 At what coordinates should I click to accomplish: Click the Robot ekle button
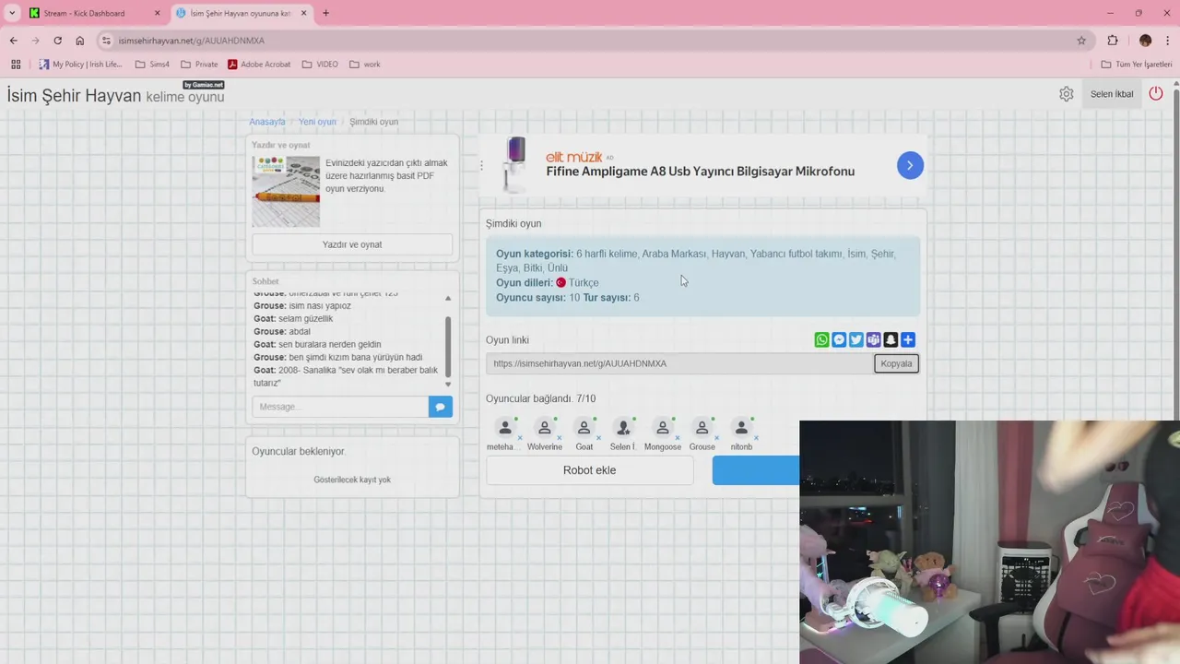[589, 470]
